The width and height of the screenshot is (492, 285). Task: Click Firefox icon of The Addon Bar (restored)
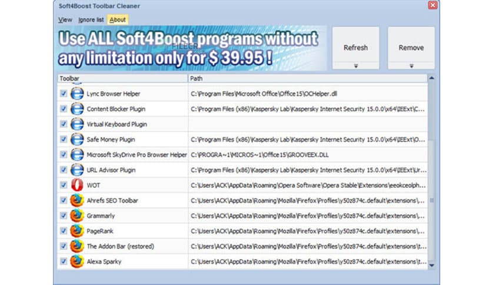pos(77,246)
